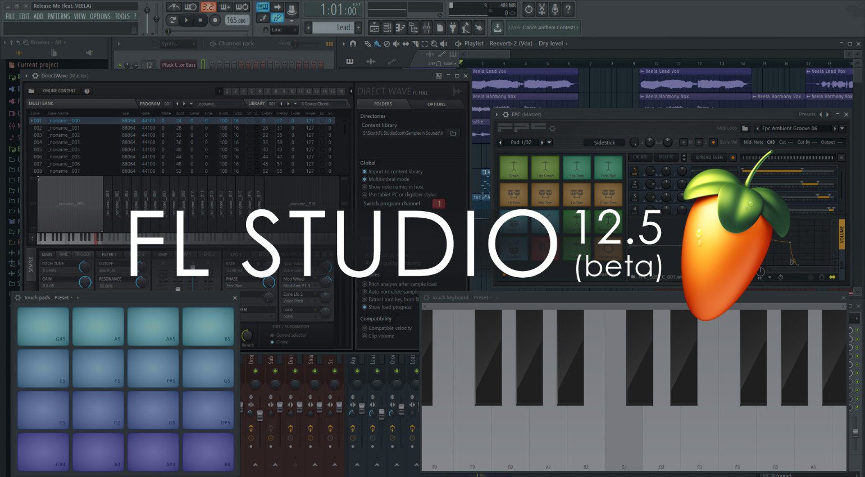Click the Hi Tom pad in FPC

(513, 195)
